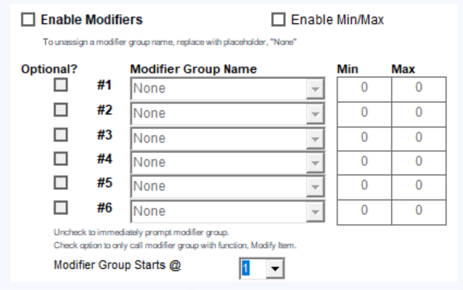Screen dimensions: 463x290
Task: Open the #3 modifier group name list
Action: tap(314, 138)
